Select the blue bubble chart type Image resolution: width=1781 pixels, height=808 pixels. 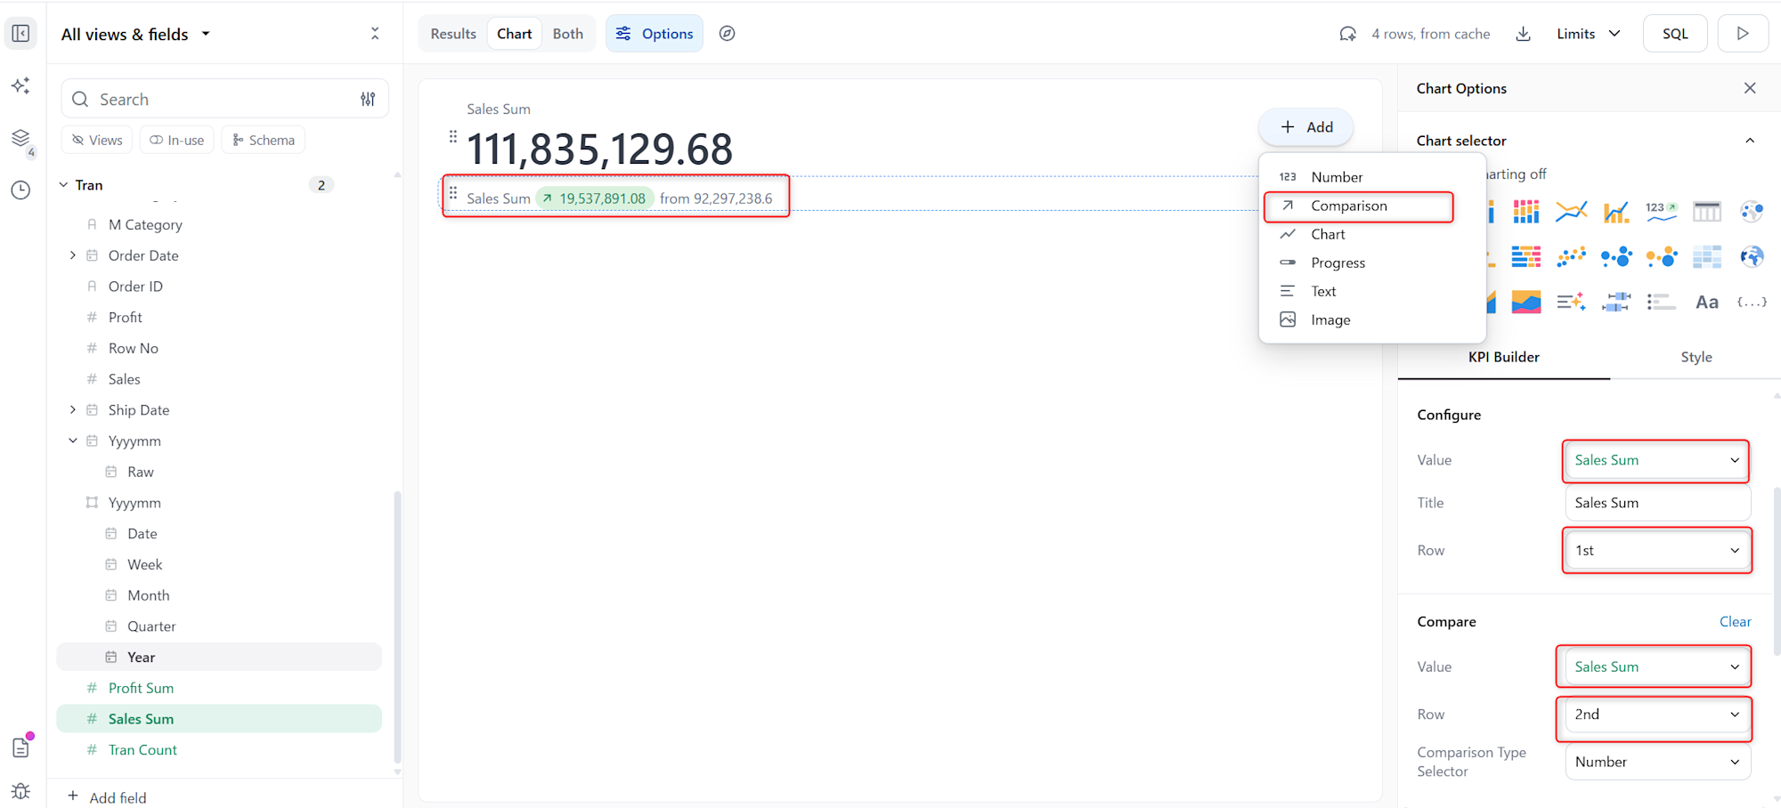[x=1616, y=257]
